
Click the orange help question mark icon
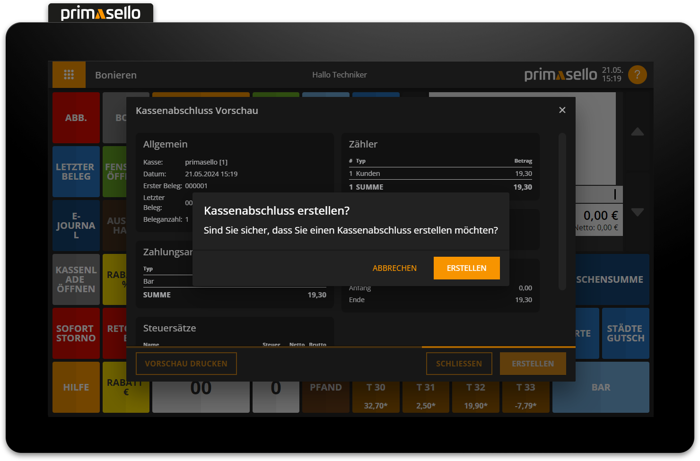tap(637, 75)
